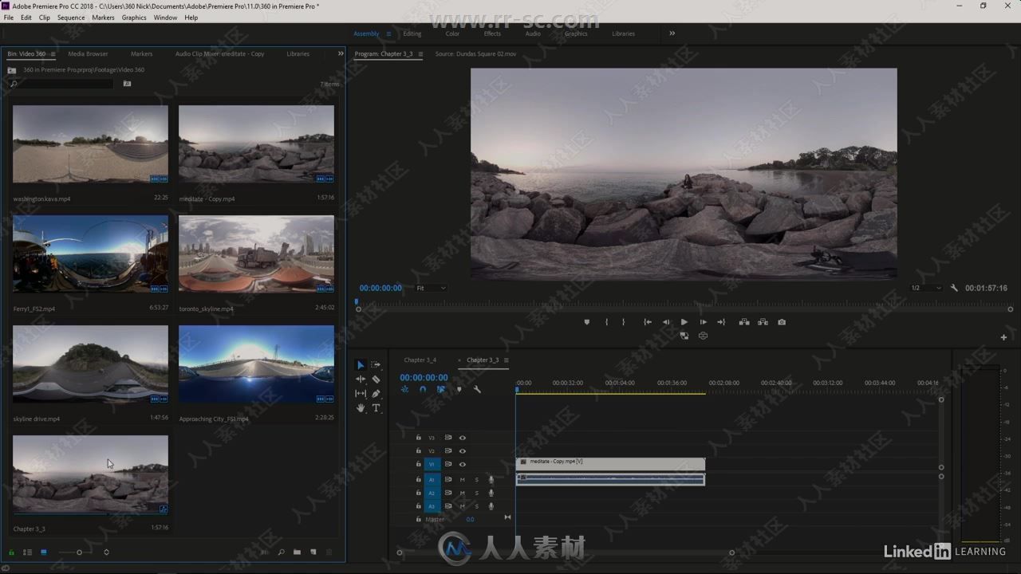This screenshot has width=1021, height=574.
Task: Select the Type tool
Action: click(x=376, y=408)
